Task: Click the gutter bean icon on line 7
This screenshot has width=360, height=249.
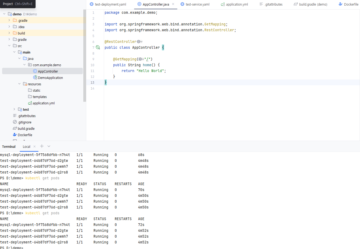Action: tap(98, 47)
